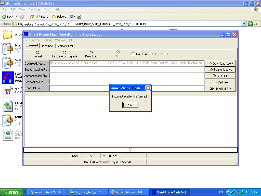Screen dimensions: 261x196
Task: Open the Explorer Edit menu
Action: coord(13,9)
